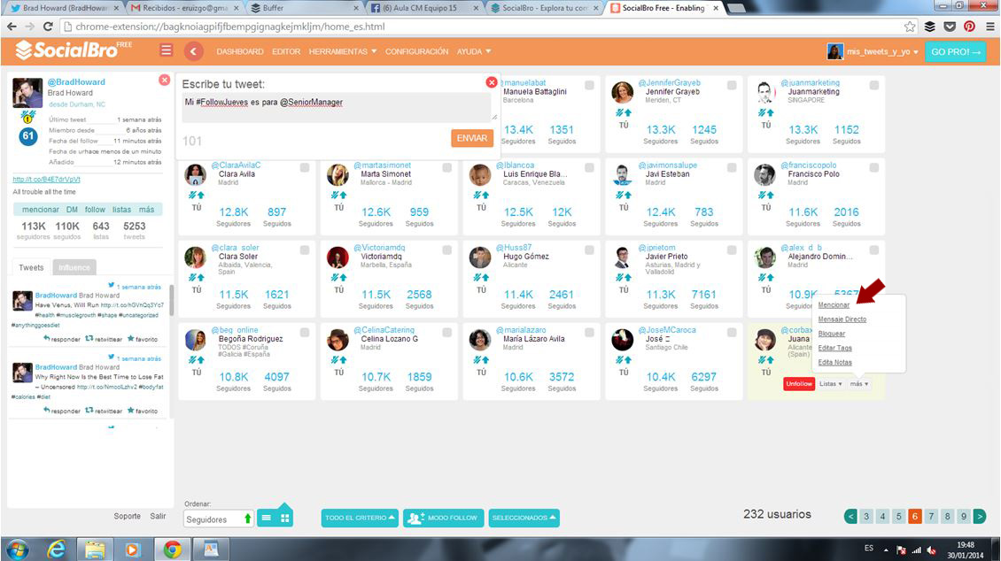The image size is (1001, 561).
Task: Open the AYUDA dropdown menu
Action: coord(473,51)
